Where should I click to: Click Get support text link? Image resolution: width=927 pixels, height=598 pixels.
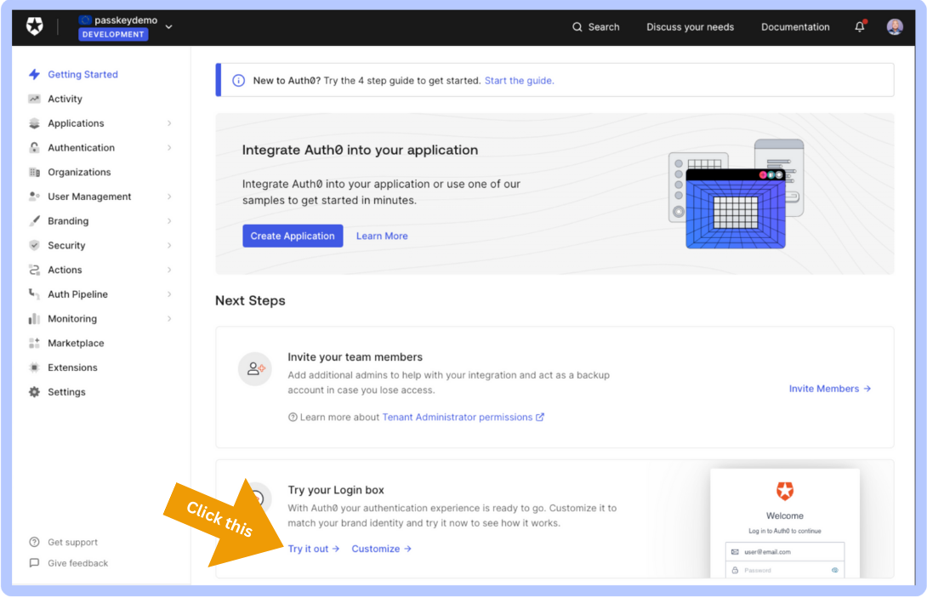coord(73,543)
